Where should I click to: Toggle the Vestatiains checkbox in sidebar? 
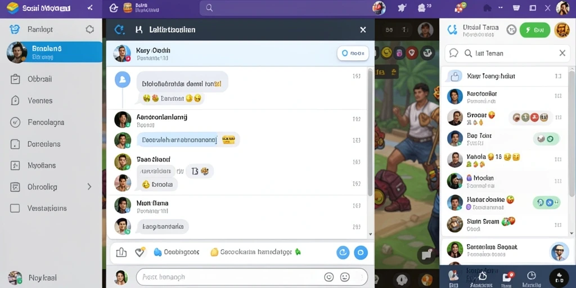point(15,208)
